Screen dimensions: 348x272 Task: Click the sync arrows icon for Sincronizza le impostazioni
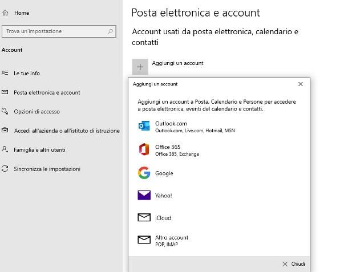point(5,169)
